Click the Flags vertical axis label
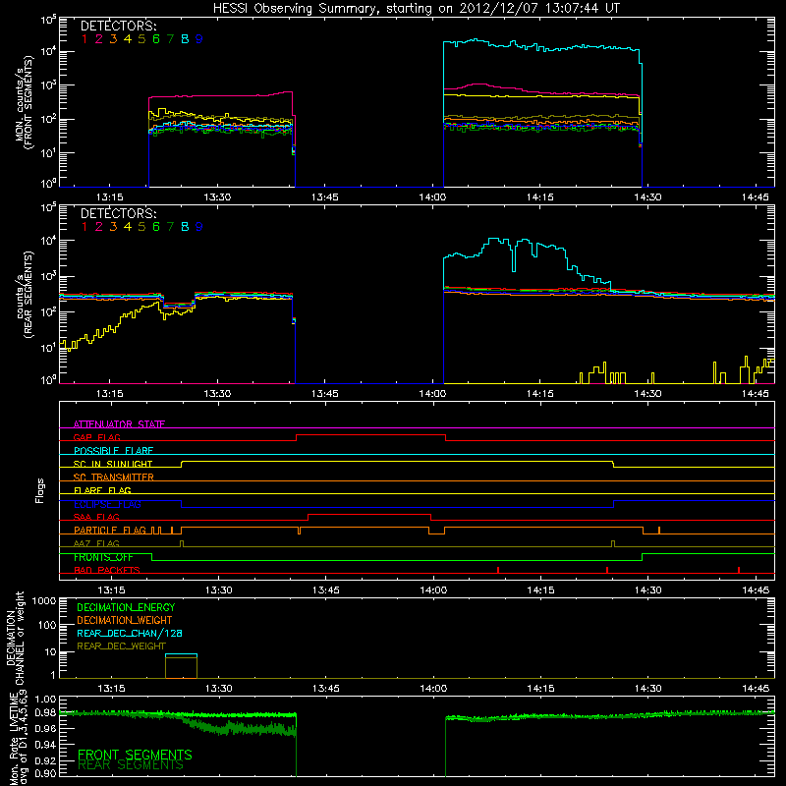 click(40, 490)
